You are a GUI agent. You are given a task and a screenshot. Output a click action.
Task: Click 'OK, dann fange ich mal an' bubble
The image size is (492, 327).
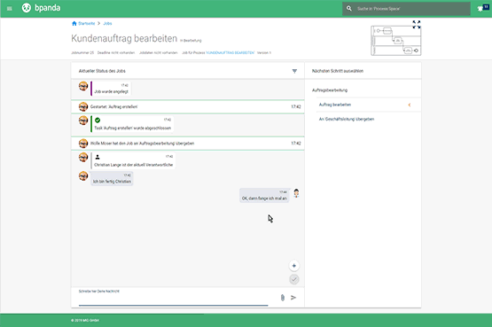point(264,195)
